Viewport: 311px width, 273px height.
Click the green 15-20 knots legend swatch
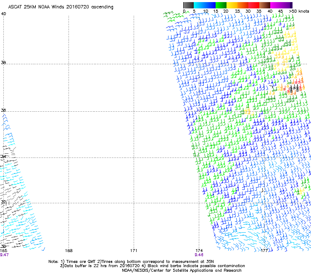[x=221, y=5]
